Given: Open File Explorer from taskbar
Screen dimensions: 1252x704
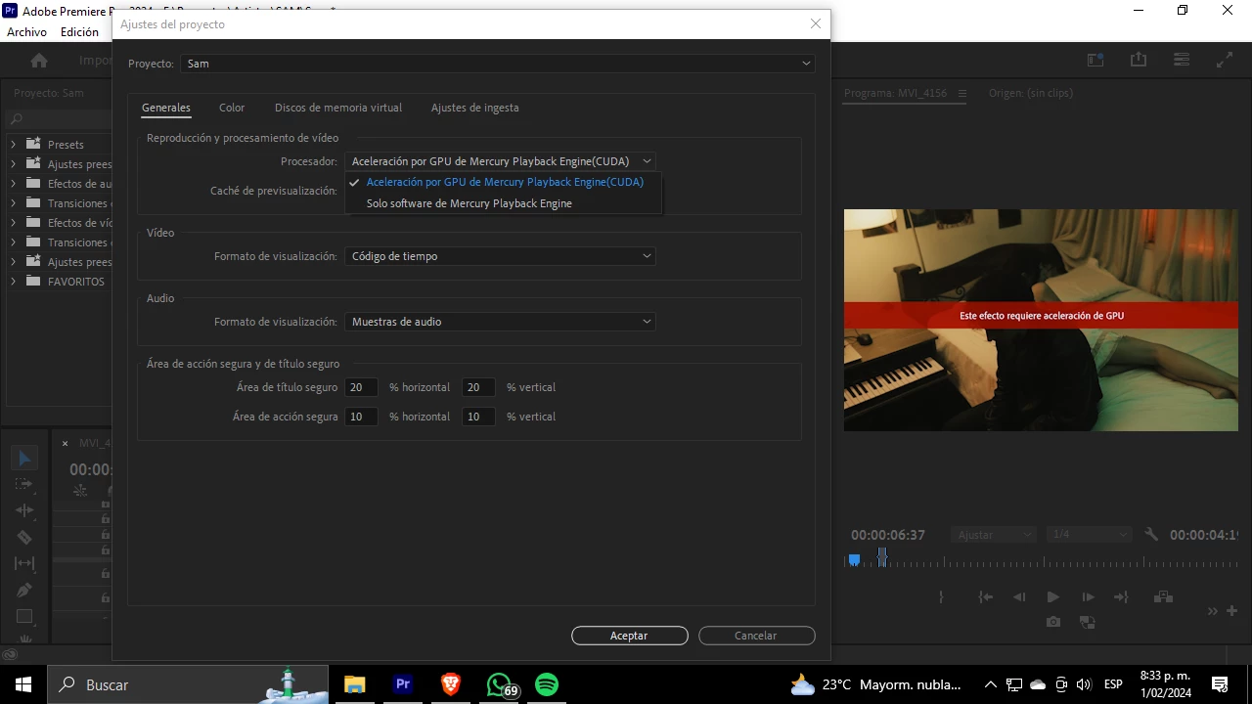Looking at the screenshot, I should point(354,684).
